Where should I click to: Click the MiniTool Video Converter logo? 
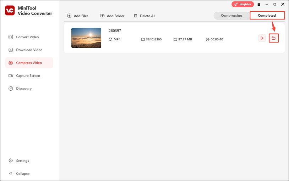coord(10,11)
